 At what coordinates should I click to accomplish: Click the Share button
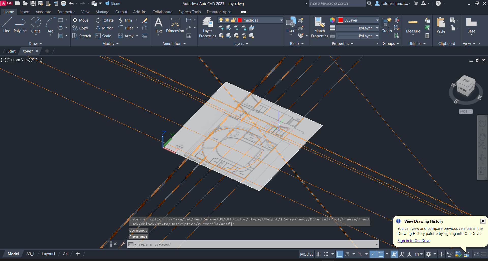[x=112, y=4]
